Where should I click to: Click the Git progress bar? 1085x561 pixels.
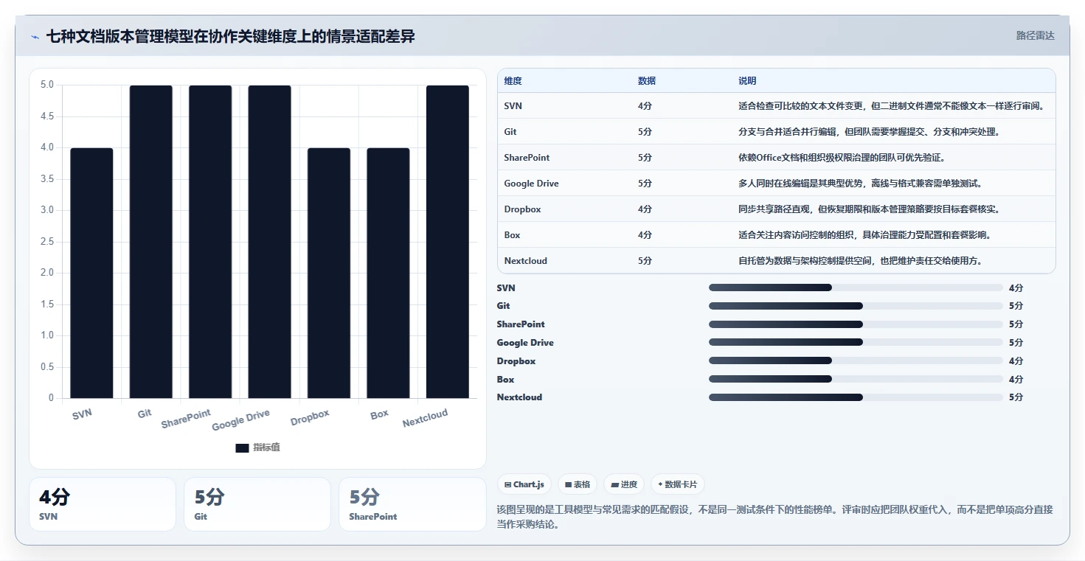coord(856,306)
